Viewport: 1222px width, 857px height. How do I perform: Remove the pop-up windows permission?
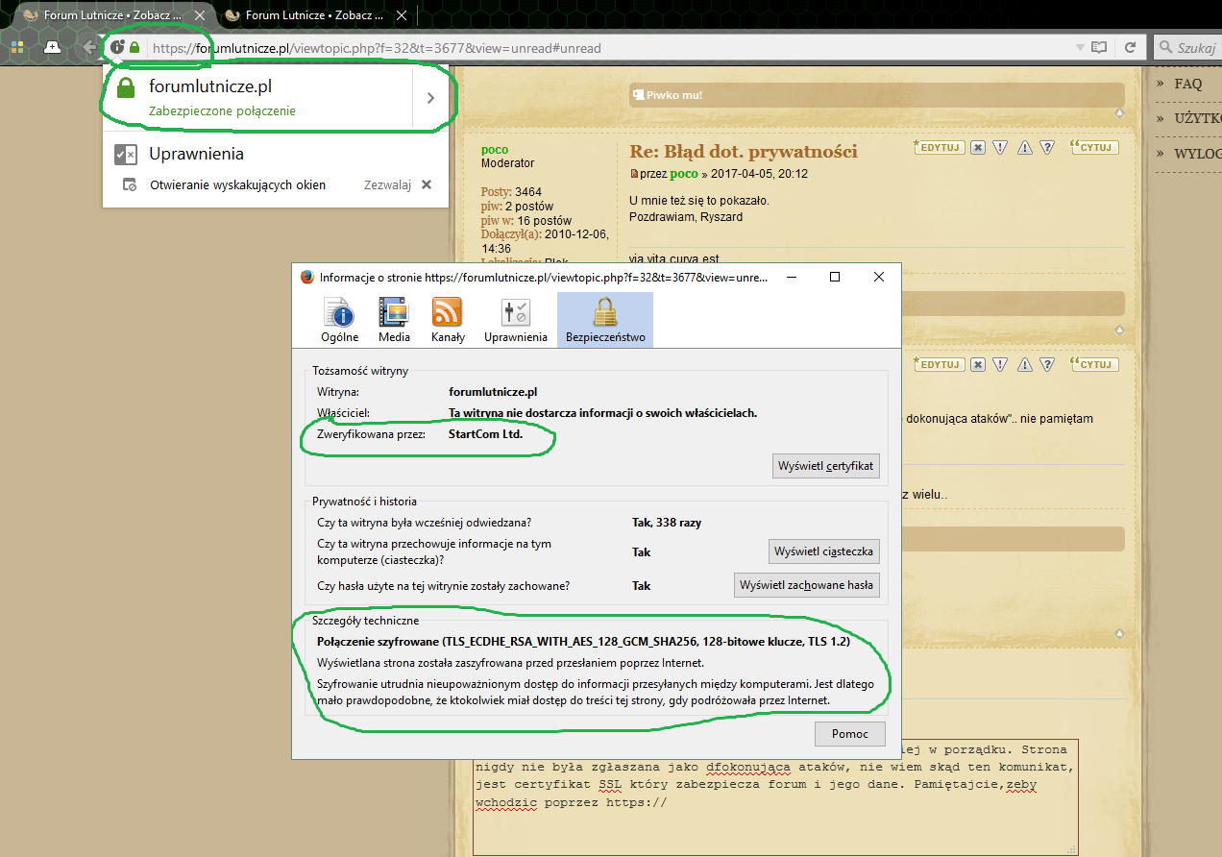(x=427, y=184)
